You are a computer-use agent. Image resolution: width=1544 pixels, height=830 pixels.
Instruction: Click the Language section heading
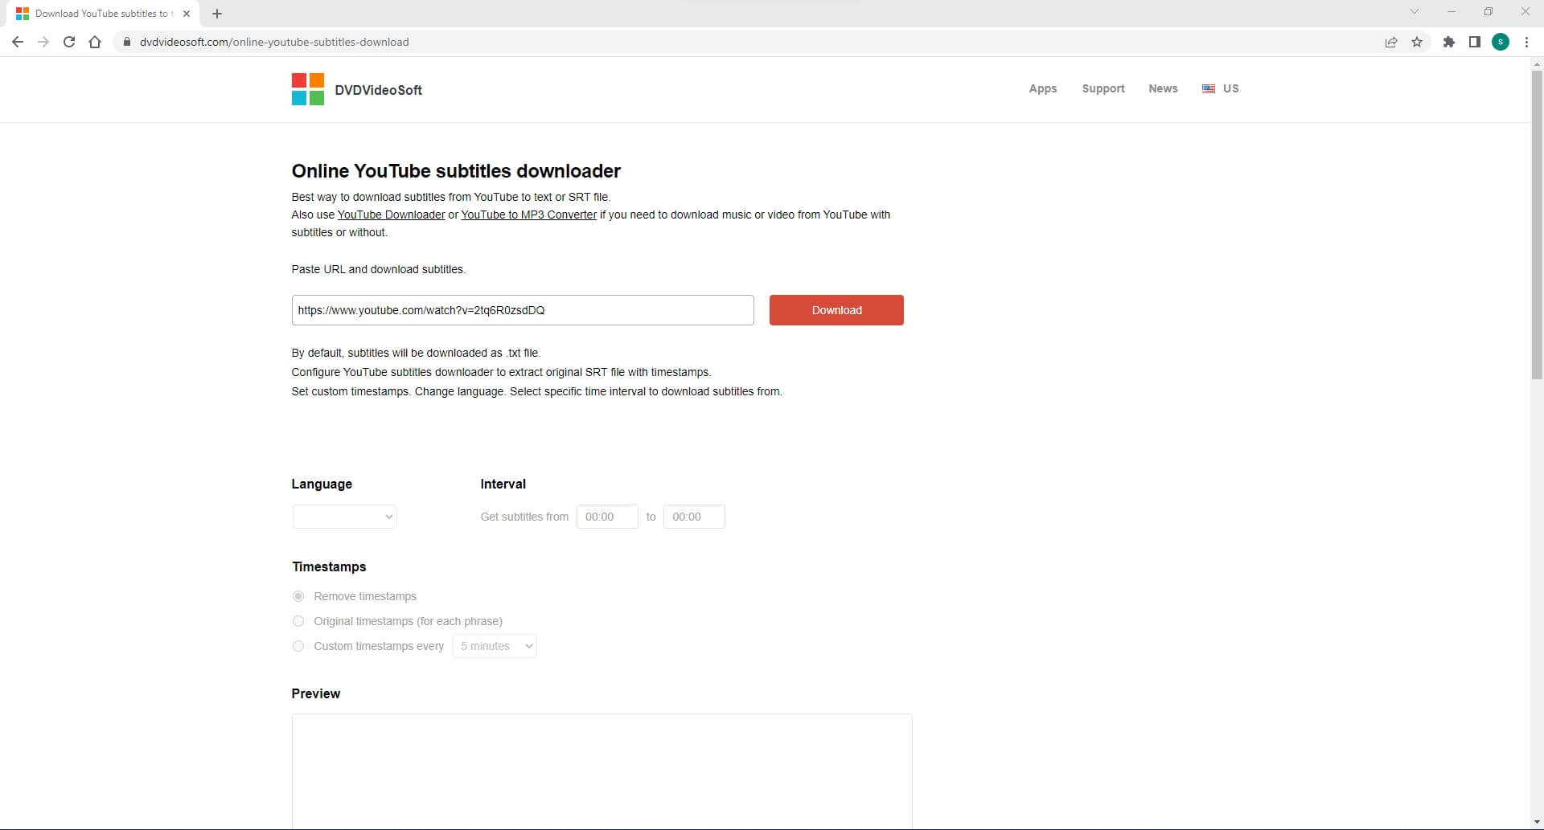(x=322, y=484)
